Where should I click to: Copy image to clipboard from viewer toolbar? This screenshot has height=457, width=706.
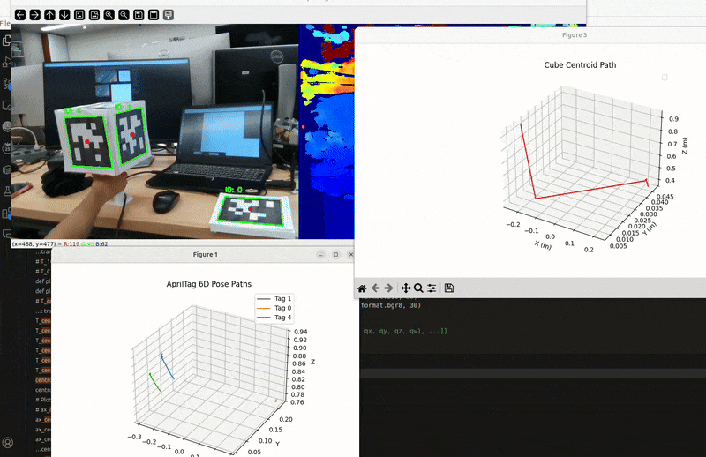tap(154, 15)
